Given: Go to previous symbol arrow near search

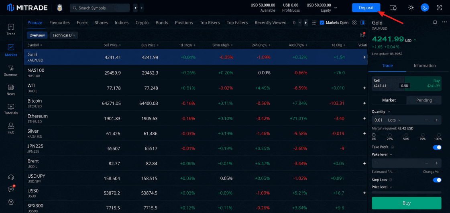Looking at the screenshot, I should [x=135, y=8].
